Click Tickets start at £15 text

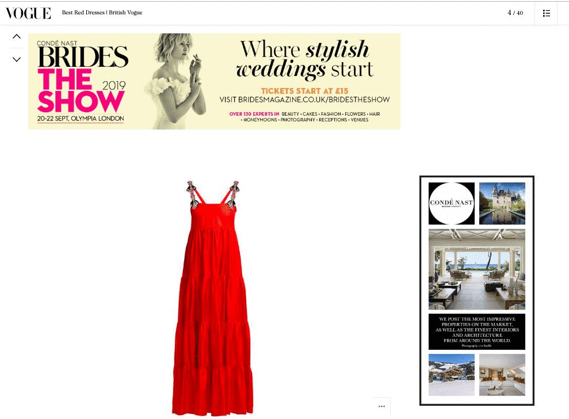[304, 91]
